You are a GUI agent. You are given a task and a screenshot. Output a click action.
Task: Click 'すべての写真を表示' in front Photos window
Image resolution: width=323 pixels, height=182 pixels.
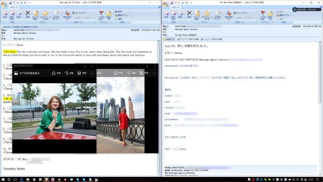27,73
